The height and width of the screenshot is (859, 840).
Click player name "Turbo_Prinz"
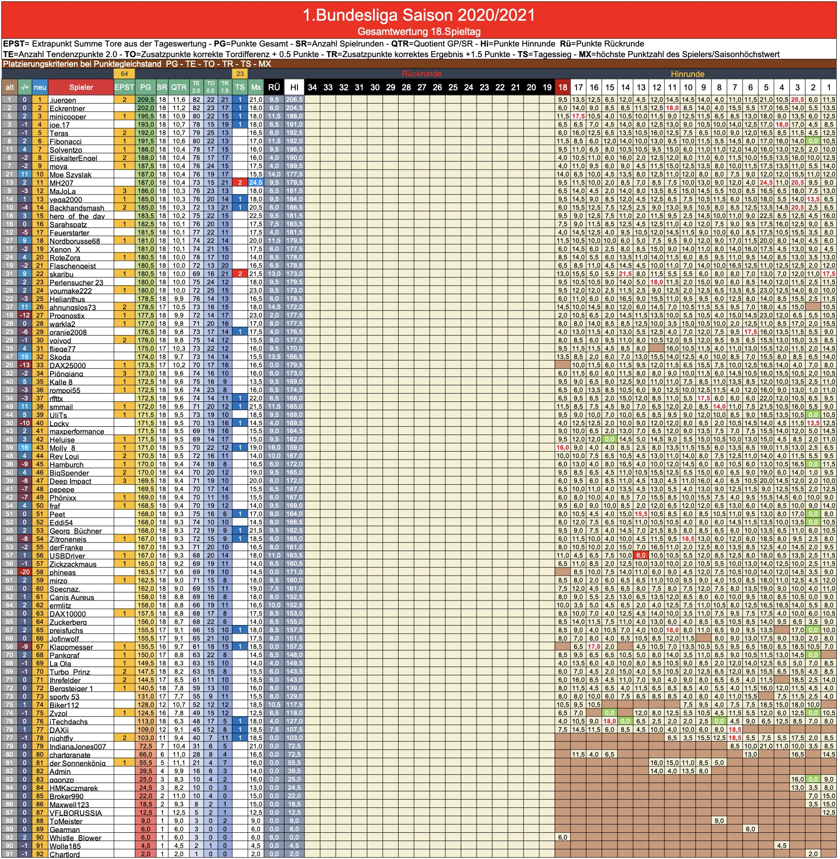coord(70,671)
